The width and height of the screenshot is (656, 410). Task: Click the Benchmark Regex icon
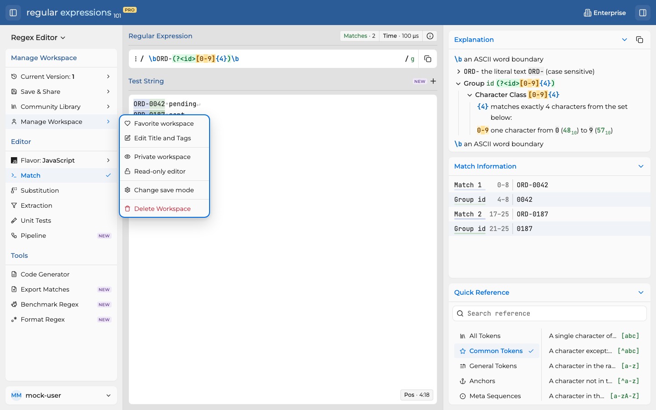tap(14, 304)
